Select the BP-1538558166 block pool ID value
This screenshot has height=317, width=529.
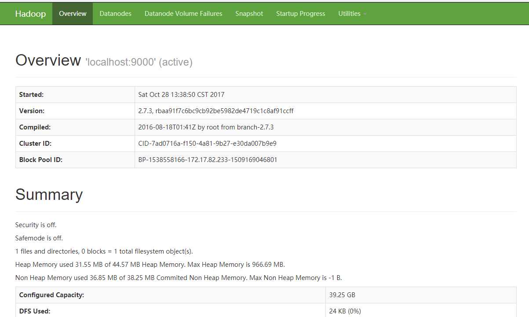point(208,160)
